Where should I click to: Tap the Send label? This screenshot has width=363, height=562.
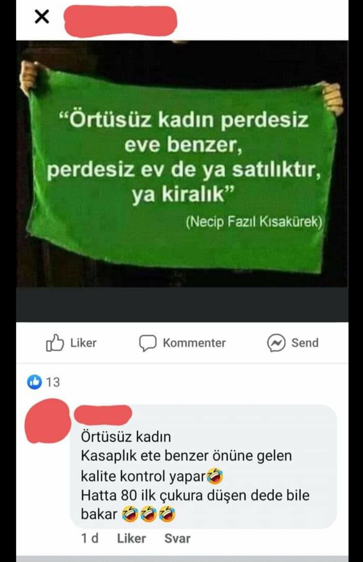(x=305, y=343)
